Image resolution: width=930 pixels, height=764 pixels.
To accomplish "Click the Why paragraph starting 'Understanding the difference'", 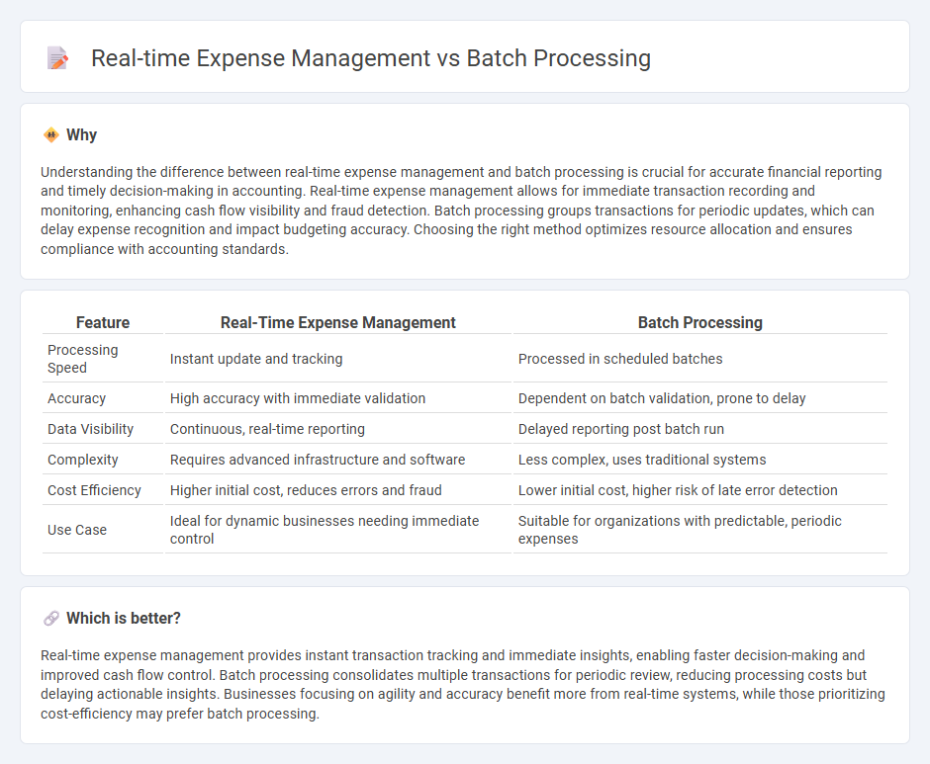I will (461, 211).
